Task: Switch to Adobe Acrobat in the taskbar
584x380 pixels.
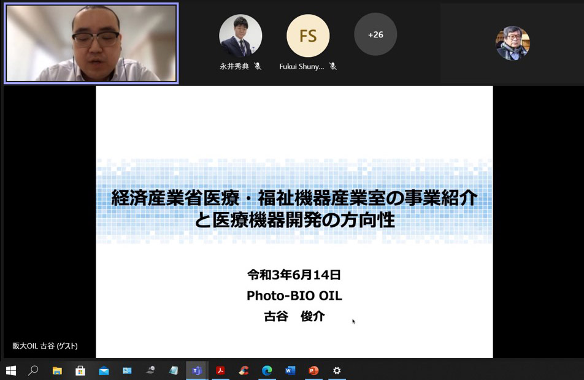Action: coord(220,370)
